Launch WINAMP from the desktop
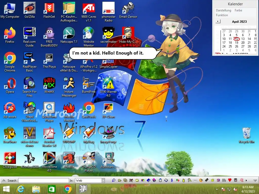This screenshot has height=194, width=259. coord(69,135)
